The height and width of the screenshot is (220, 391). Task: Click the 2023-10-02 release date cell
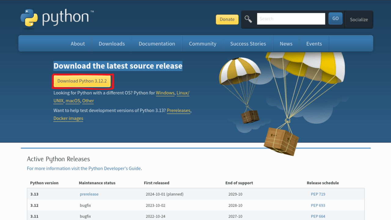[x=155, y=205]
